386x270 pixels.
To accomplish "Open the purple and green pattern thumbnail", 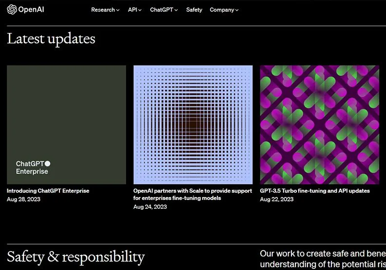I will click(320, 125).
